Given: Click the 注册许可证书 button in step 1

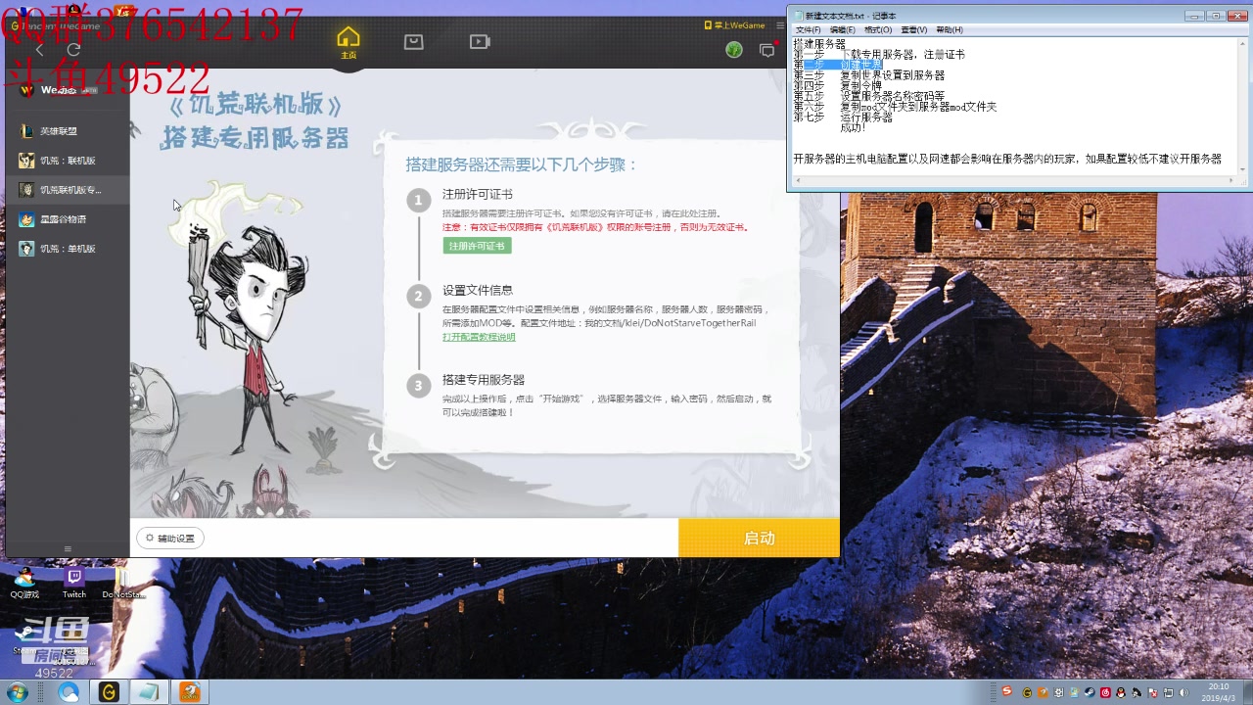Looking at the screenshot, I should click(477, 247).
